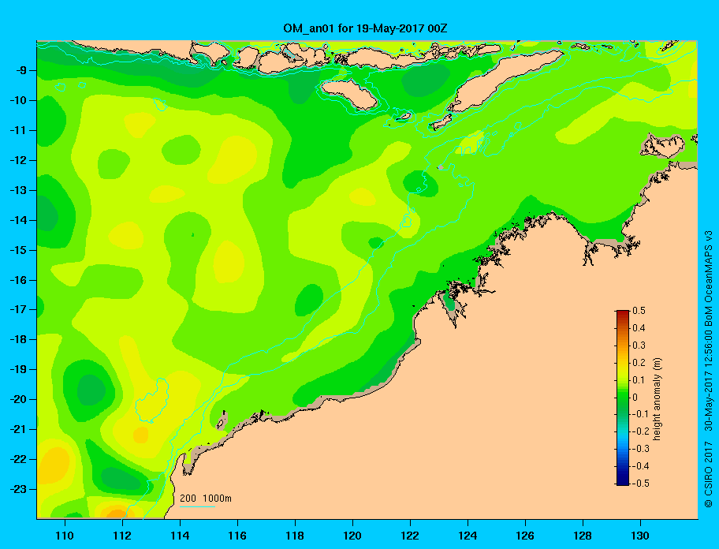Click the 'height anomaly (m)' colorbar label
Image resolution: width=719 pixels, height=549 pixels.
point(658,399)
